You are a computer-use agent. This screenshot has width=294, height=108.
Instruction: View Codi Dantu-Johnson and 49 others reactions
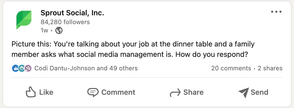(x=86, y=68)
